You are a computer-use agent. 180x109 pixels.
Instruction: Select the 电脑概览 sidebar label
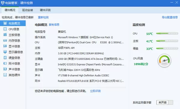coord(14,23)
